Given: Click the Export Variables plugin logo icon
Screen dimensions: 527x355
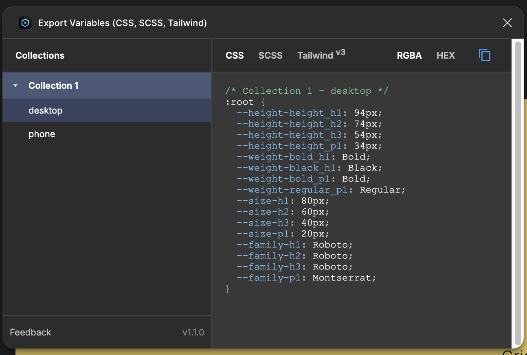Looking at the screenshot, I should (x=25, y=23).
